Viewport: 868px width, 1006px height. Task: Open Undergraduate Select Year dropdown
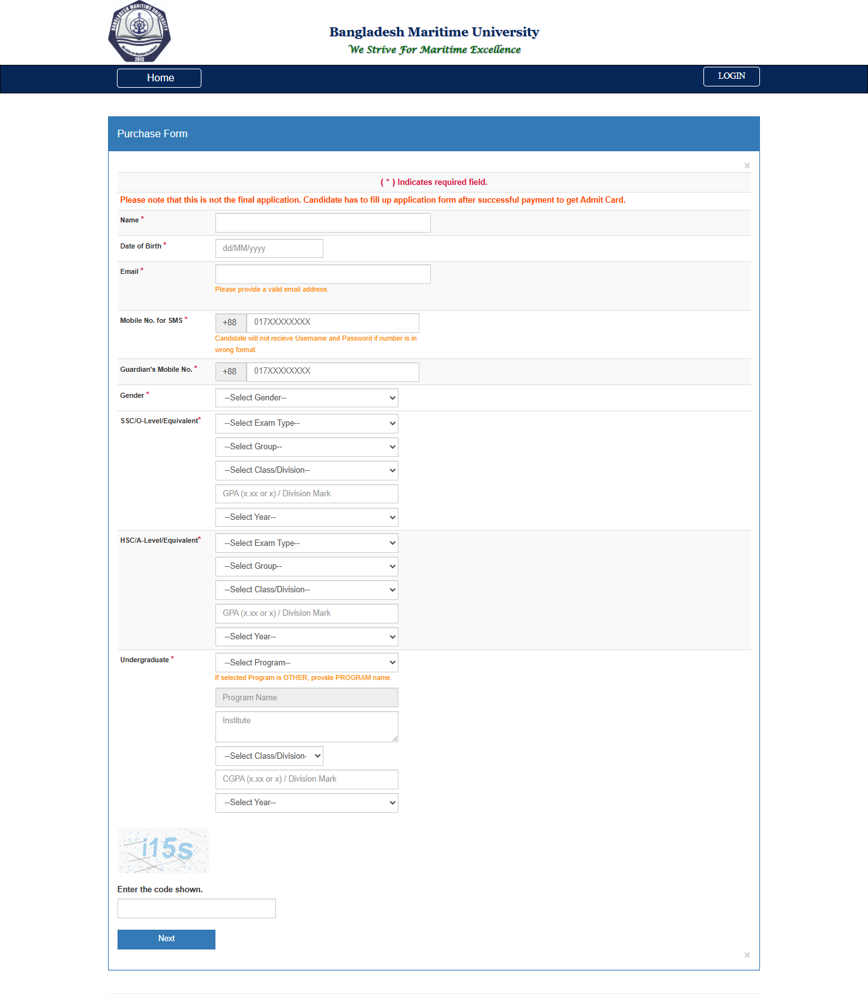306,803
